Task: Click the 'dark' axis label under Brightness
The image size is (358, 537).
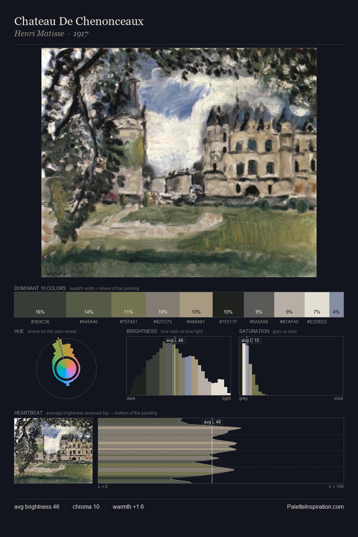Action: [131, 398]
